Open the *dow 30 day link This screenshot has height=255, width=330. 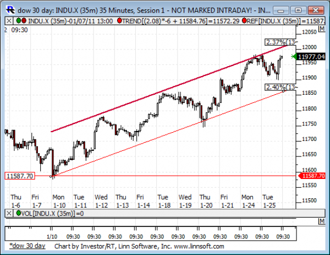coord(28,246)
